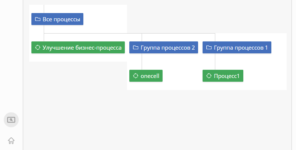This screenshot has height=150, width=296.
Task: Click the connector line above Группа процессов 2
Action: 142,37
